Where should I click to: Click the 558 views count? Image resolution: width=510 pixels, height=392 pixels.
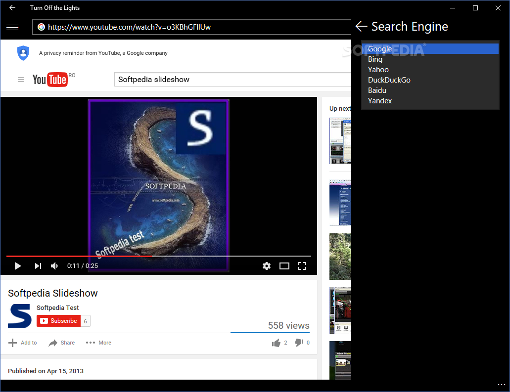288,325
